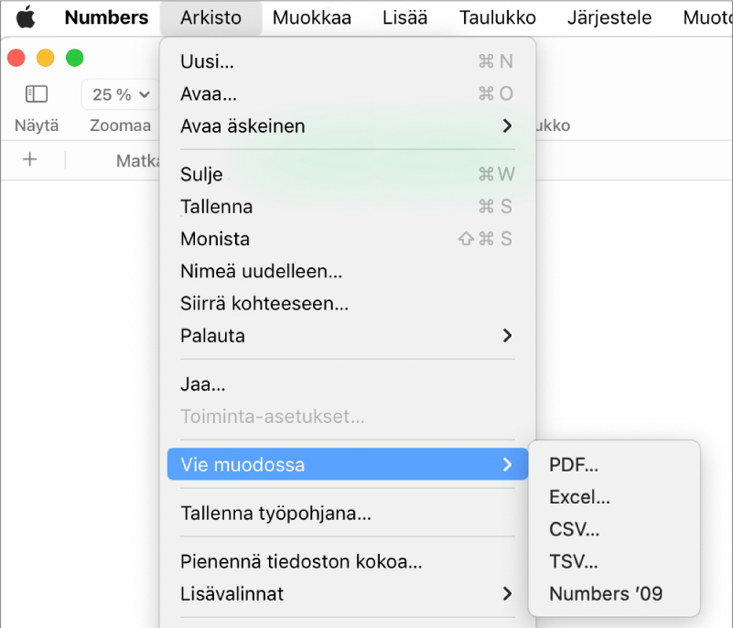The width and height of the screenshot is (733, 628).
Task: Export as Numbers '09 format
Action: pos(614,593)
